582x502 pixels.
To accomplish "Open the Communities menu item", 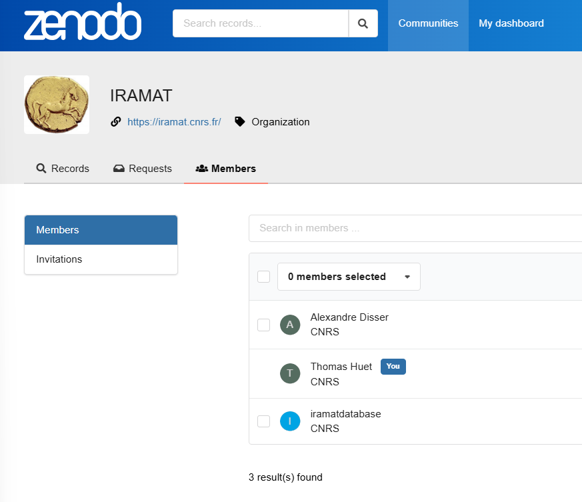I will pyautogui.click(x=428, y=23).
